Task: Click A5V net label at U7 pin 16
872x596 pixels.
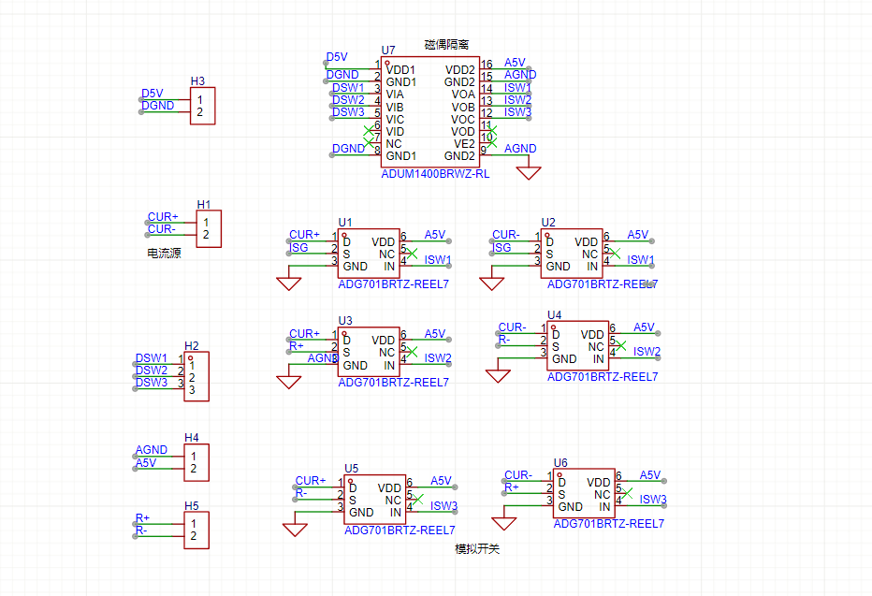Action: (515, 63)
